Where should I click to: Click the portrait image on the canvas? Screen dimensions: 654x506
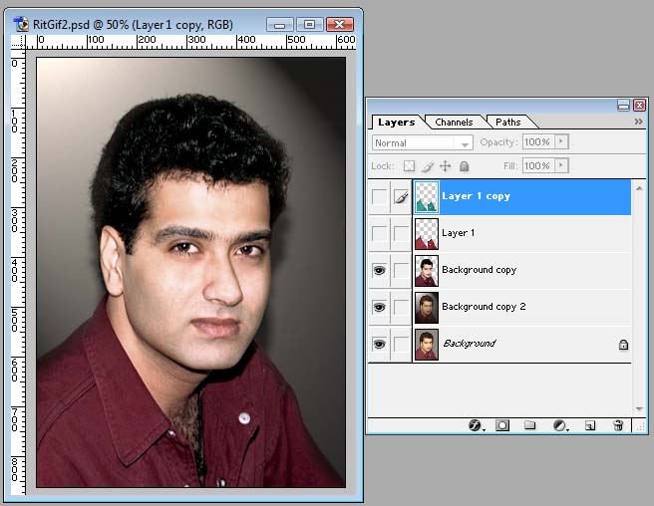click(191, 272)
